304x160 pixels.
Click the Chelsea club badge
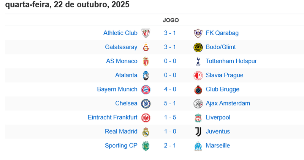coord(146,104)
